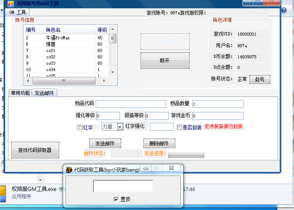
Task: Open the 发送邮件 tab
Action: click(44, 93)
